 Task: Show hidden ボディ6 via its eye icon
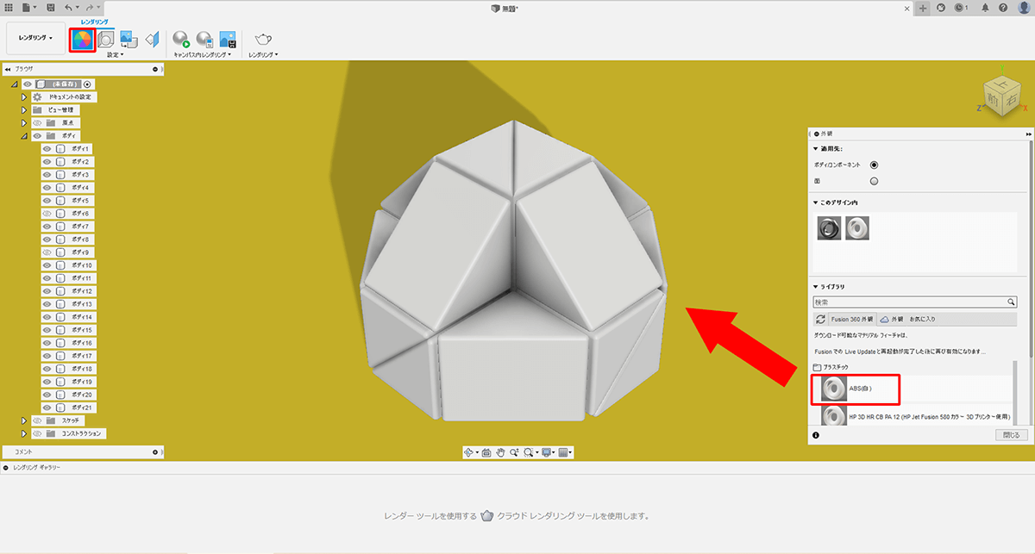(47, 213)
